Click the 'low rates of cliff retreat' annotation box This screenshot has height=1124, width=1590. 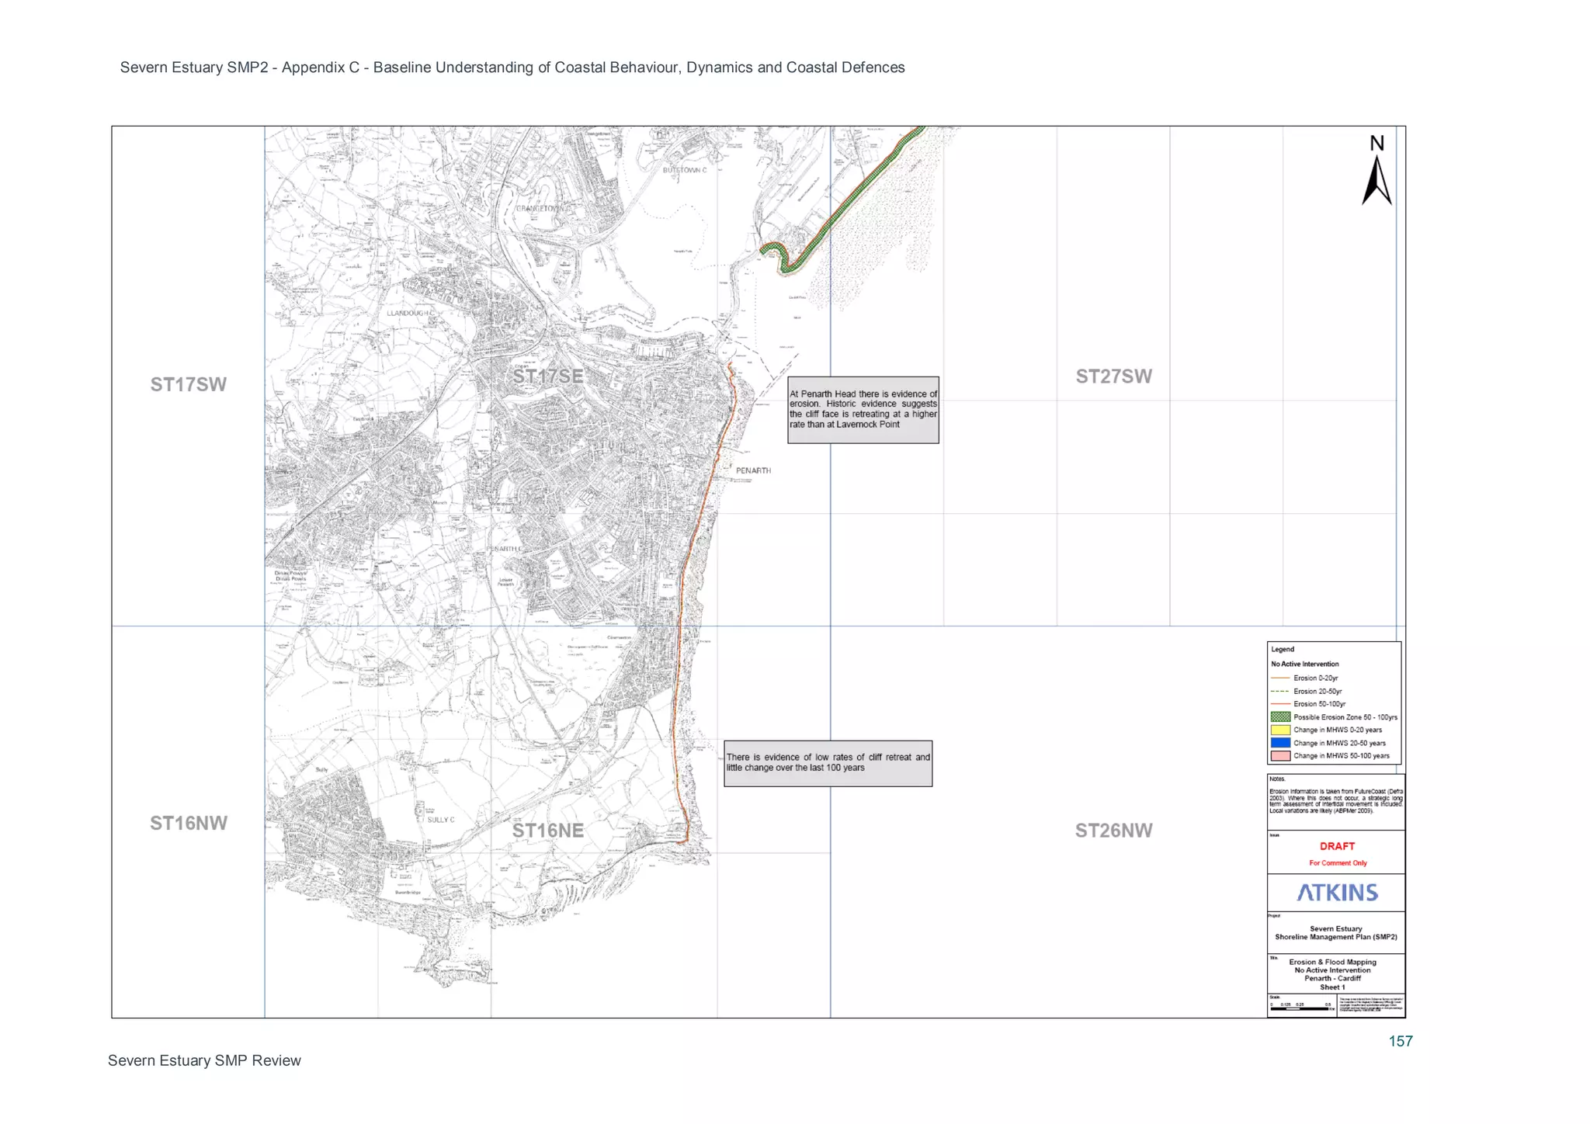point(828,764)
